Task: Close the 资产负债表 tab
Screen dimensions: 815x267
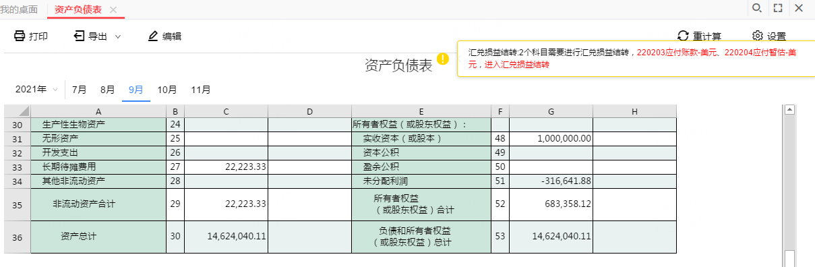Action: tap(113, 9)
